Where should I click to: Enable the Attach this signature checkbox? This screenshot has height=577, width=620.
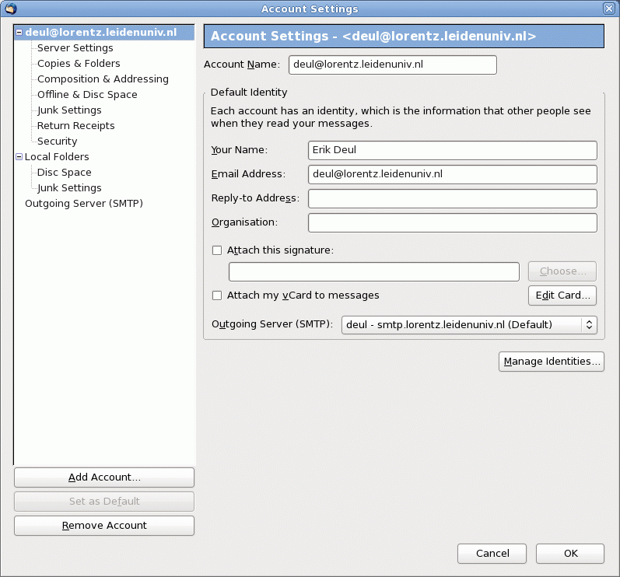coord(217,250)
